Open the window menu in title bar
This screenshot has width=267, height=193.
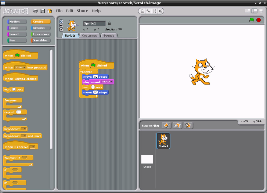tap(3, 3)
